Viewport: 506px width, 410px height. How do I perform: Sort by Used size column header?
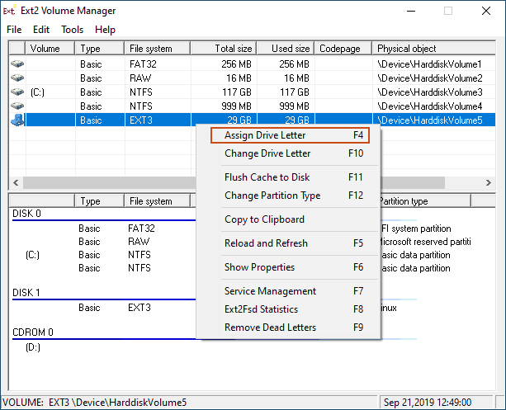[286, 49]
